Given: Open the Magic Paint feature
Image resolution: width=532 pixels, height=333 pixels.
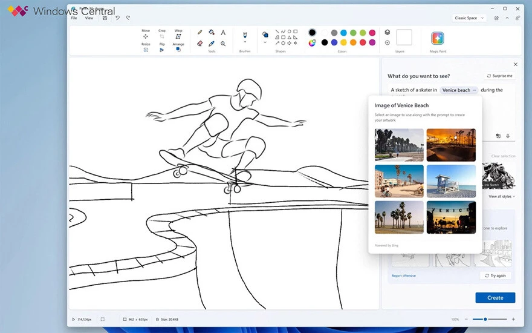Looking at the screenshot, I should tap(438, 38).
